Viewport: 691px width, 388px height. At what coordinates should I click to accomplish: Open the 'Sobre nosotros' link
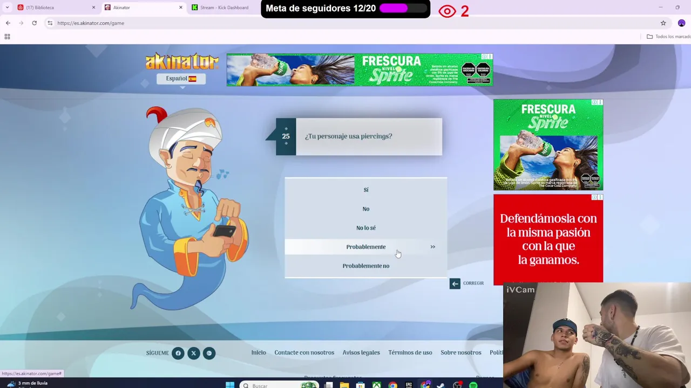tap(461, 352)
